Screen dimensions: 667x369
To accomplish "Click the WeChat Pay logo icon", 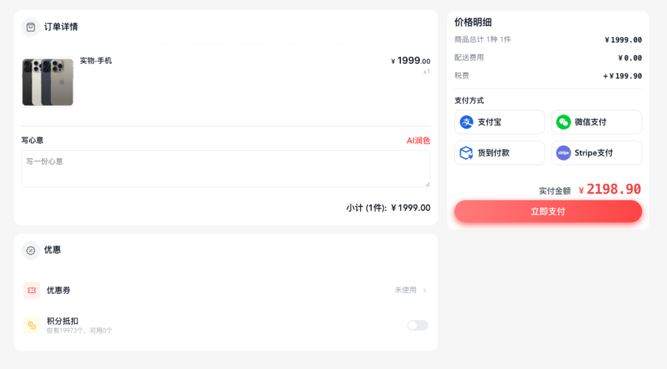I will pos(563,122).
